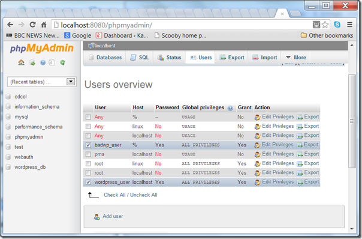Click the Global privileges help icon
Image resolution: width=362 pixels, height=239 pixels.
pyautogui.click(x=230, y=108)
